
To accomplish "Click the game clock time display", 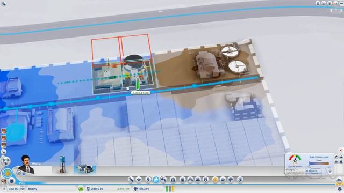I will coord(13,189).
